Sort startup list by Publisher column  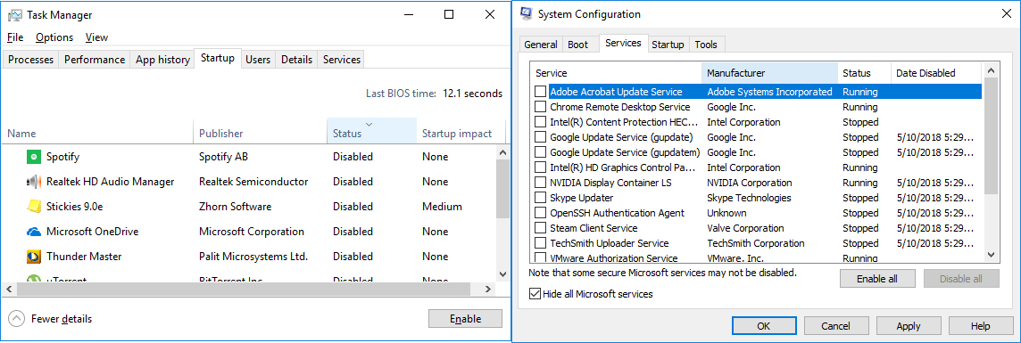click(x=260, y=131)
